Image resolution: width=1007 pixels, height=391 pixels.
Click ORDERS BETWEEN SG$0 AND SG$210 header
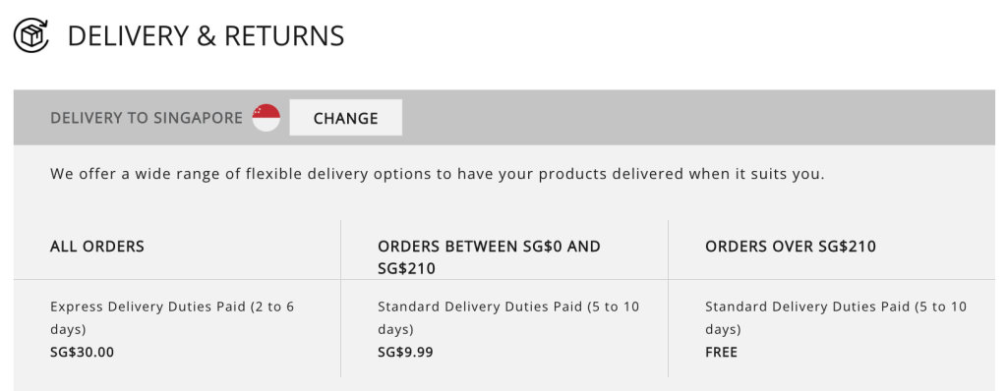(x=490, y=257)
